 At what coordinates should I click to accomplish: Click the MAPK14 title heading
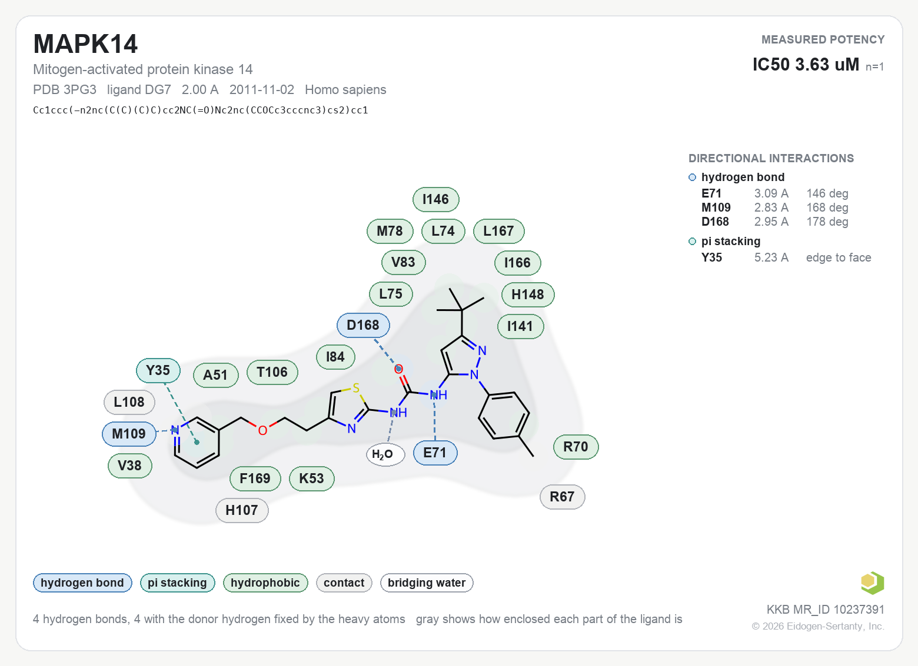85,44
